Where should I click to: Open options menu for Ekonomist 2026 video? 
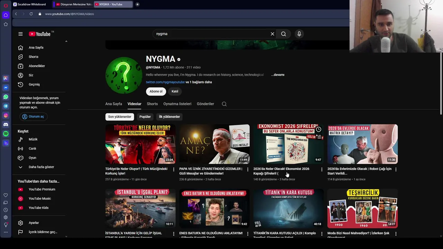pos(322,169)
